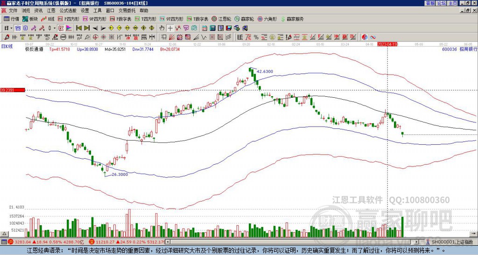
Task: Click the 26.3000 low price label
Action: click(119, 174)
